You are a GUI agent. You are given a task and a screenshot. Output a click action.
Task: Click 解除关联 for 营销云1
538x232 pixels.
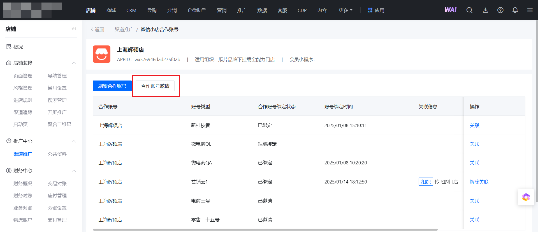pos(479,182)
